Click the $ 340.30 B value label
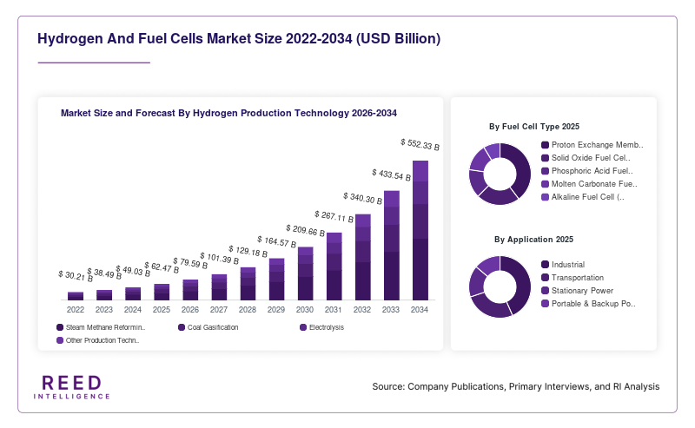The height and width of the screenshot is (428, 695). pos(362,198)
